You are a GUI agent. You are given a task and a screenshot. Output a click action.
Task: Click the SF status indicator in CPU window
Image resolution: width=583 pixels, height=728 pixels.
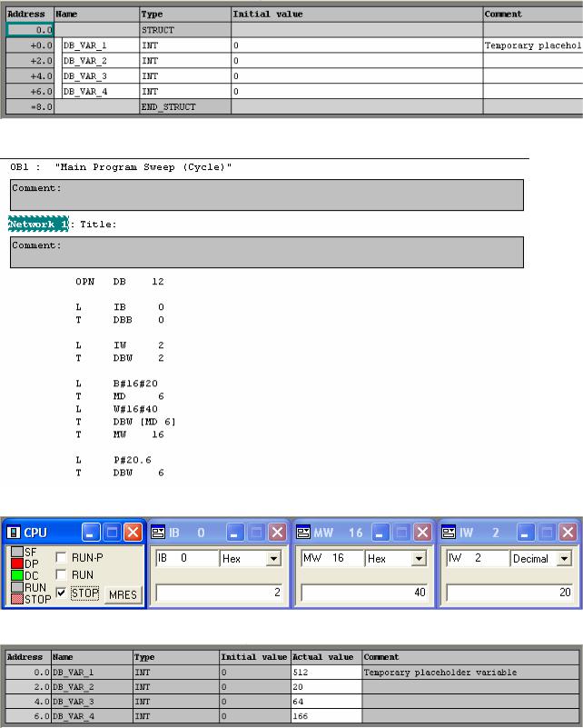pyautogui.click(x=17, y=552)
